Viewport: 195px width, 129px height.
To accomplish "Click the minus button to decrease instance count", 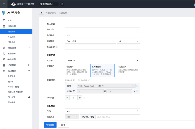I will click(x=67, y=98).
